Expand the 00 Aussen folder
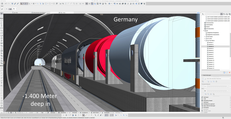Image resolution: width=231 pixels, height=119 pixels. 205,37
